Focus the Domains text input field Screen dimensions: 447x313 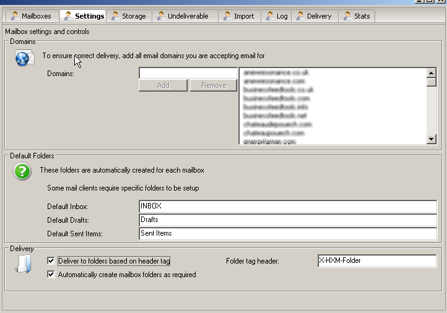[x=188, y=74]
